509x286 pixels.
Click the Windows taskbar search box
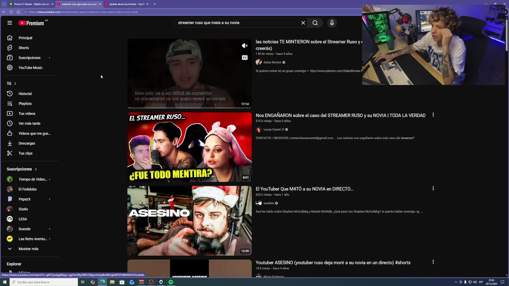[43, 282]
